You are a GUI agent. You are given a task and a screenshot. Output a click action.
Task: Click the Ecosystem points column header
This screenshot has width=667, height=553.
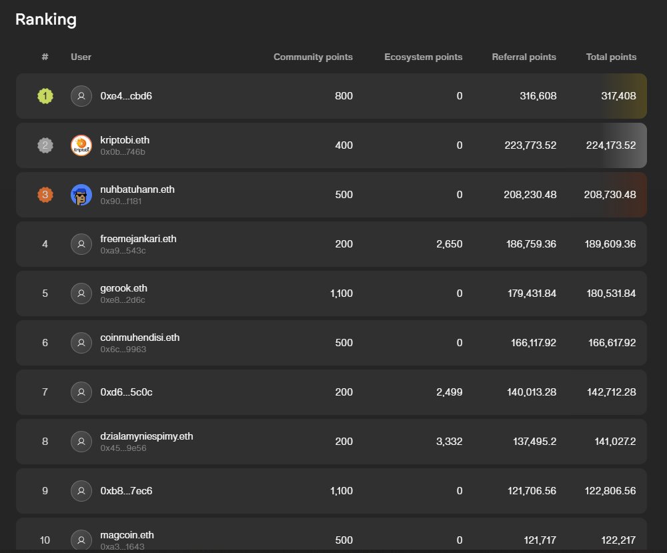click(x=423, y=57)
